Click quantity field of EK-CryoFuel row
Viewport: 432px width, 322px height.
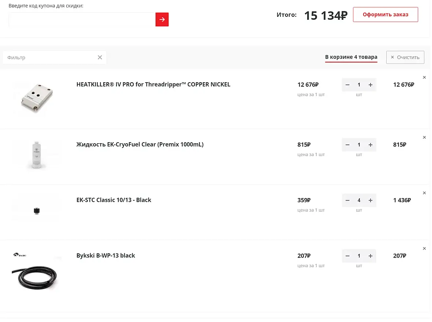tap(359, 145)
